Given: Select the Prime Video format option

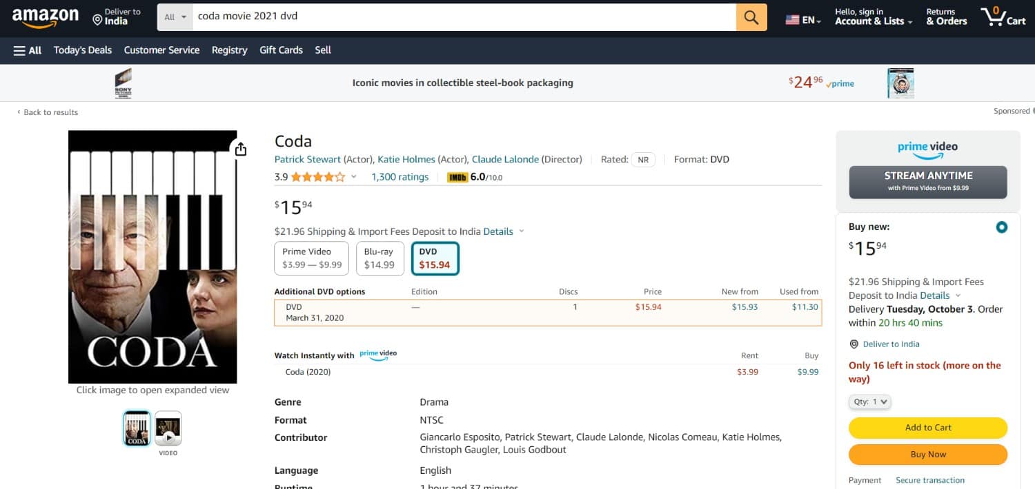Looking at the screenshot, I should (x=312, y=258).
